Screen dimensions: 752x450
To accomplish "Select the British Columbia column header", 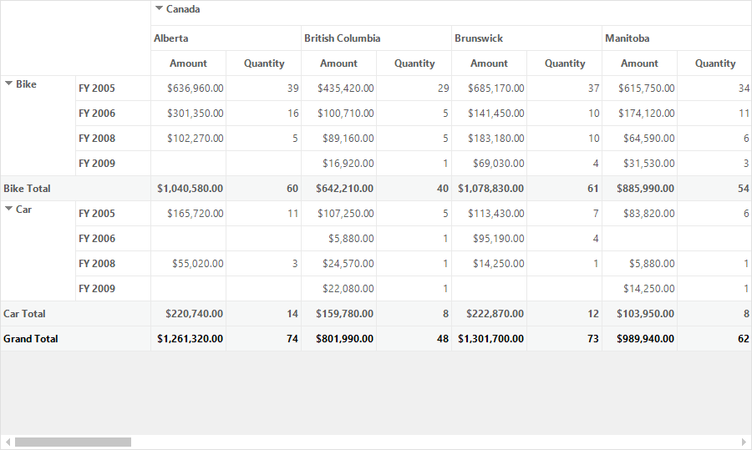I will tap(377, 38).
